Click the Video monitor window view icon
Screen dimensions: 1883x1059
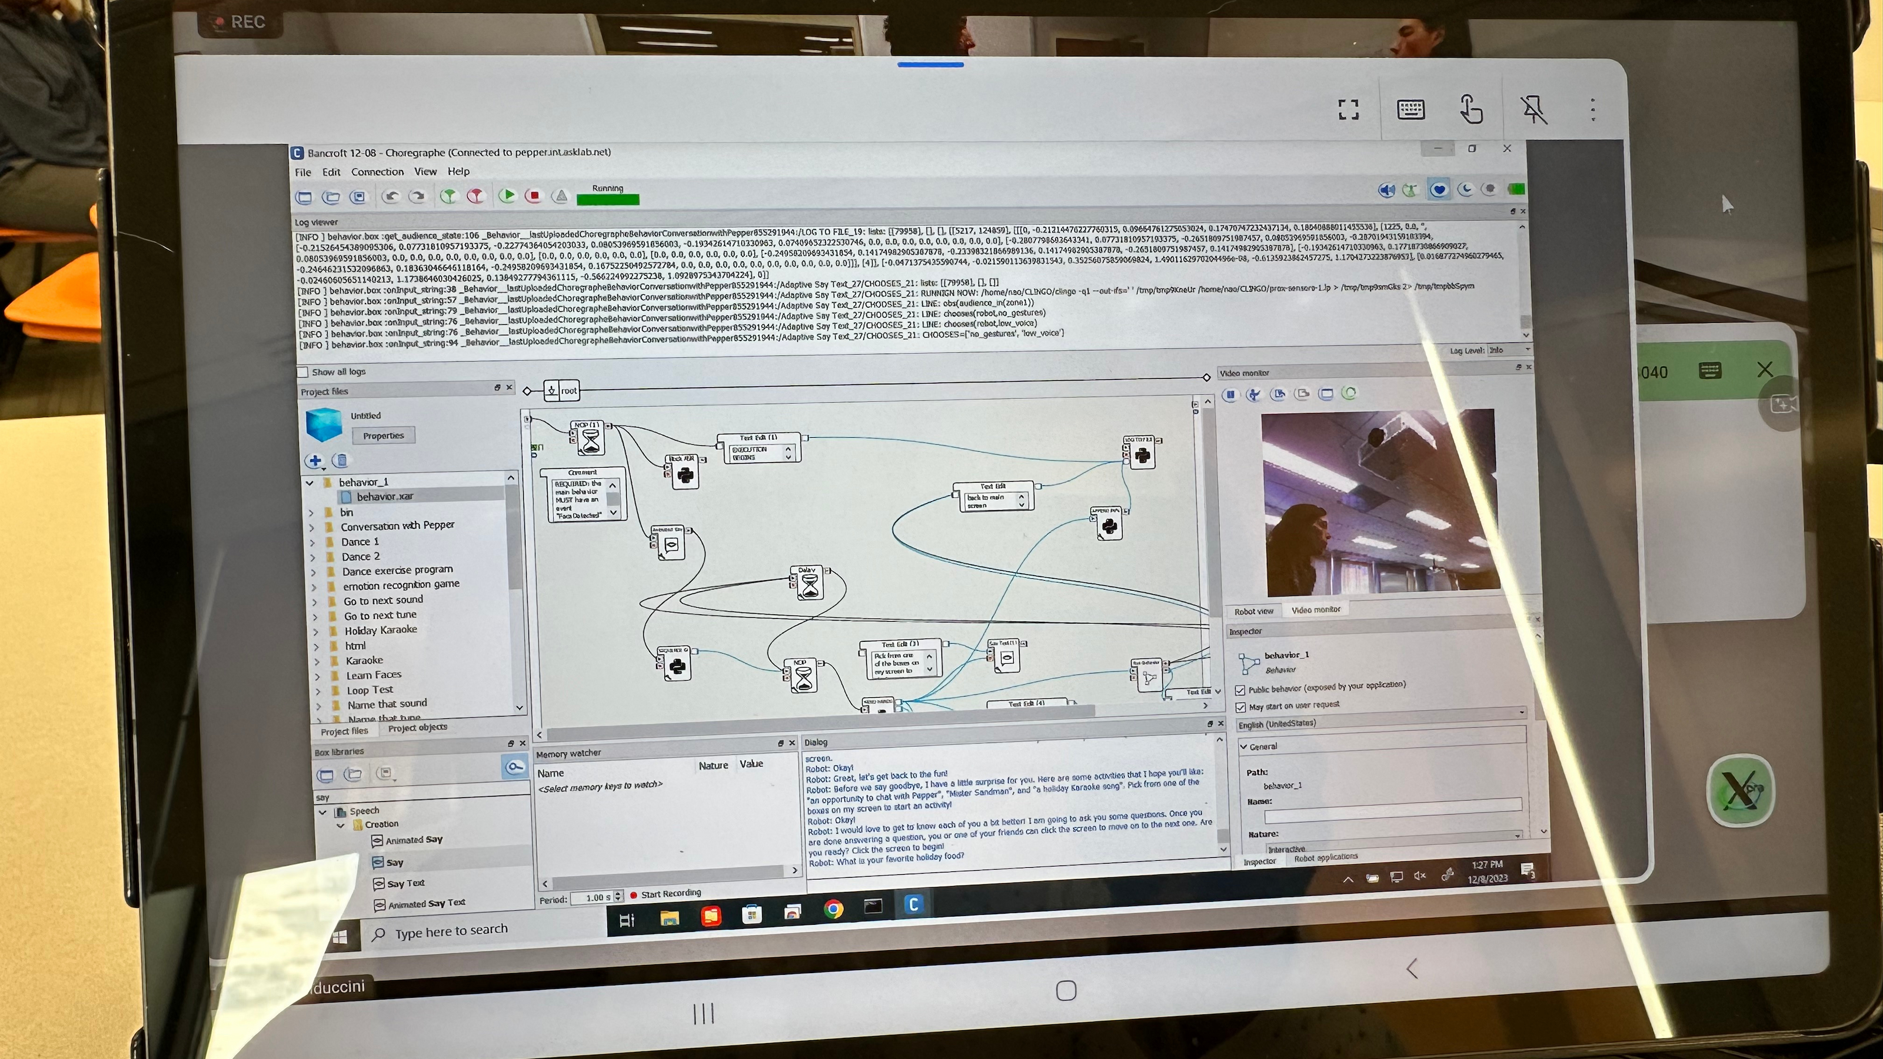pos(1326,394)
